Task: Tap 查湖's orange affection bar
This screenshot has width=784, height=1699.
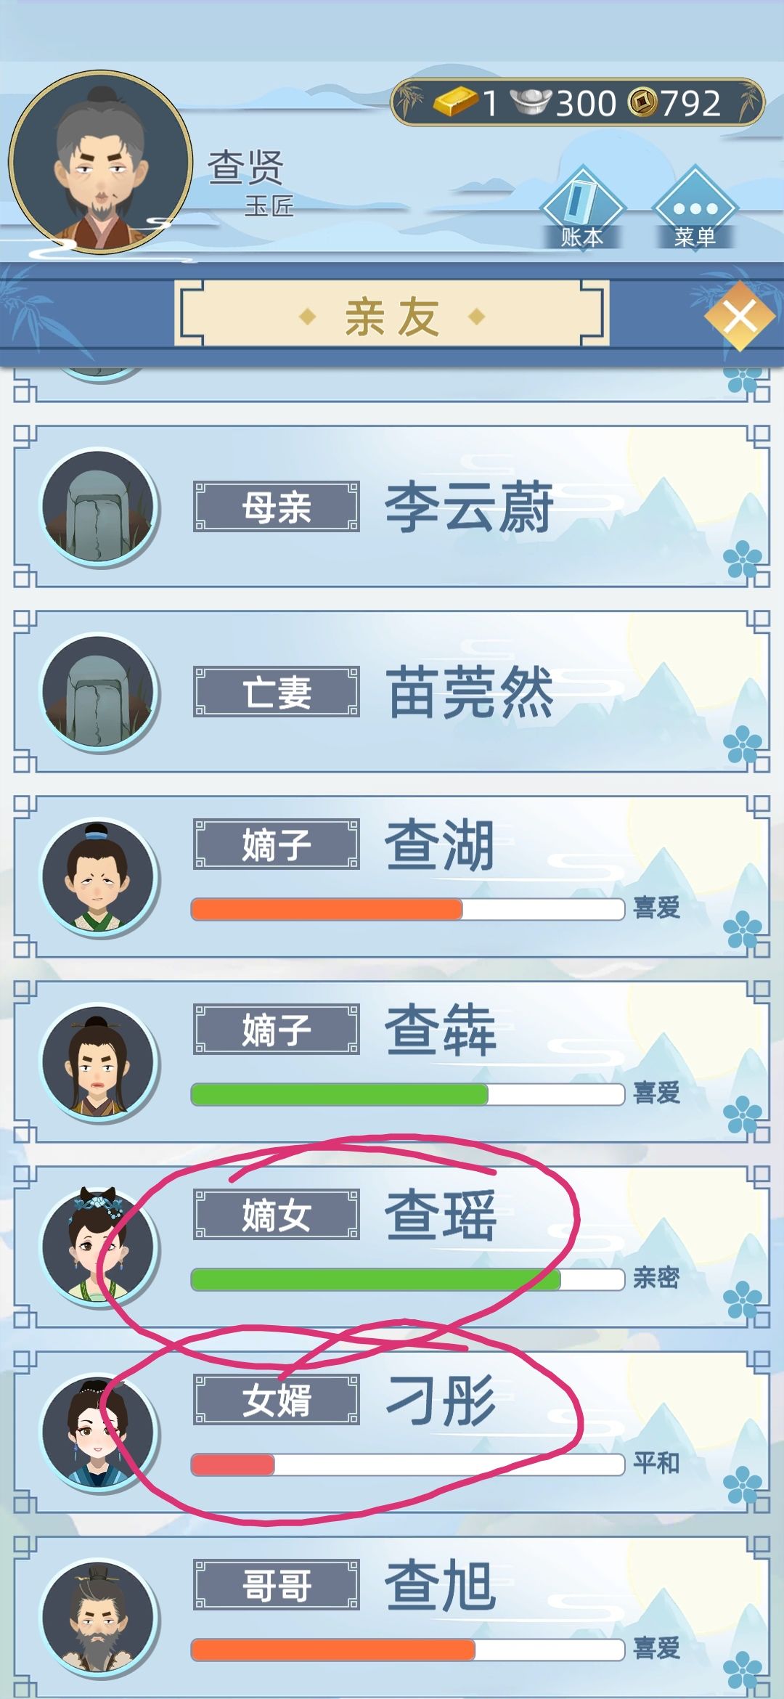Action: coord(408,909)
